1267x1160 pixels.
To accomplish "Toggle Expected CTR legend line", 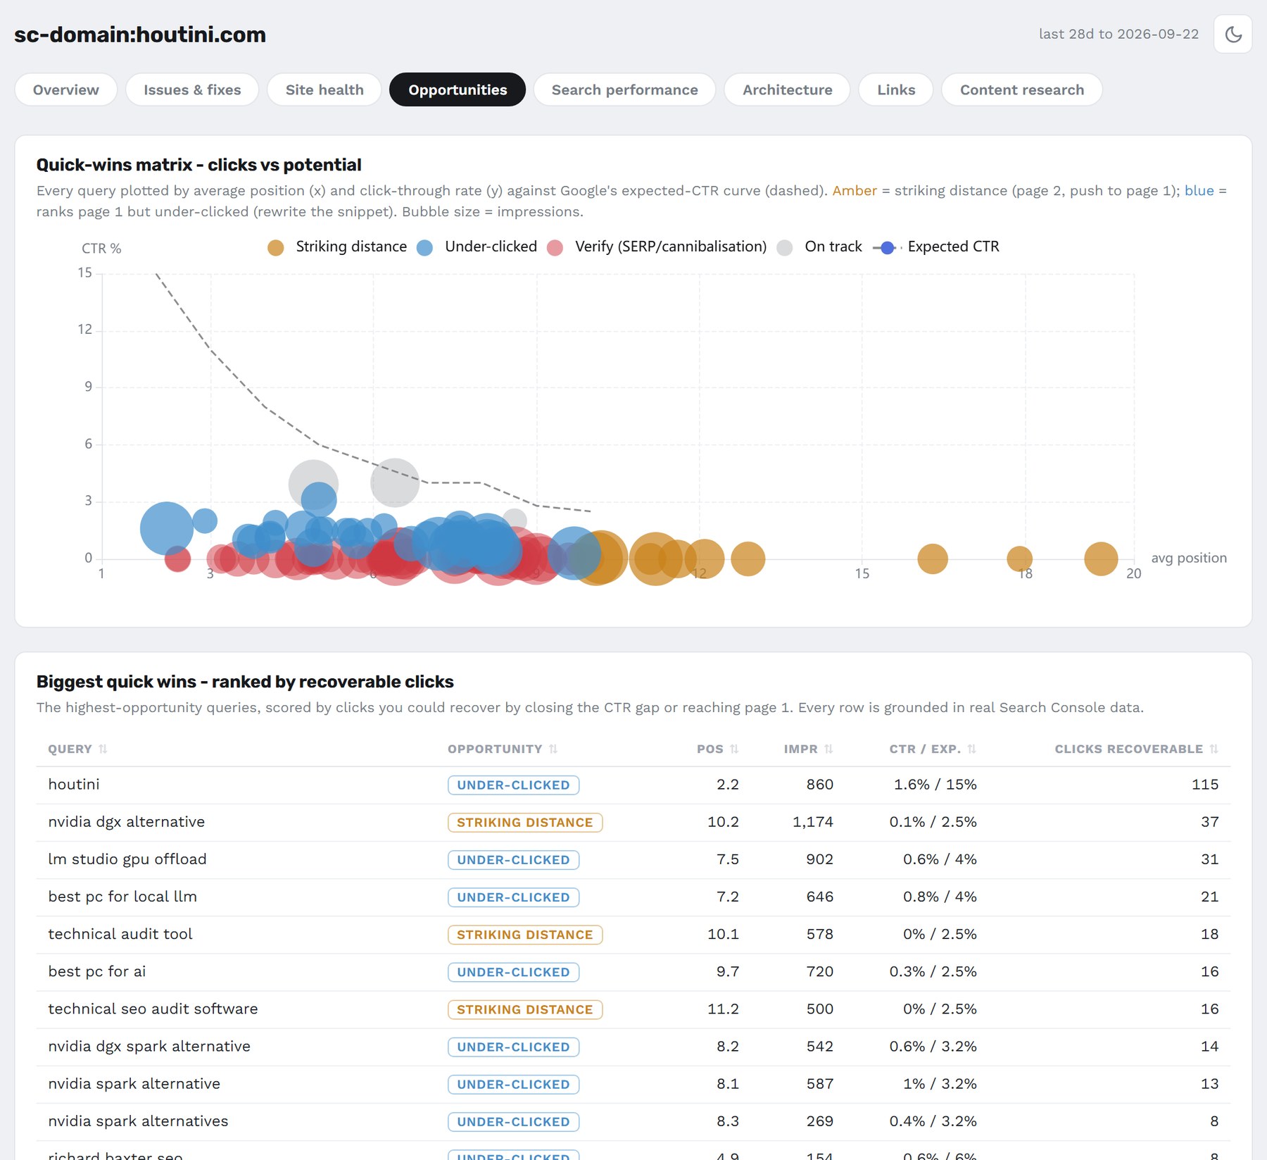I will click(935, 247).
